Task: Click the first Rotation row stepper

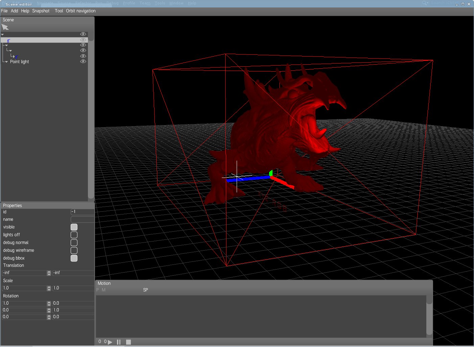Action: pyautogui.click(x=49, y=303)
